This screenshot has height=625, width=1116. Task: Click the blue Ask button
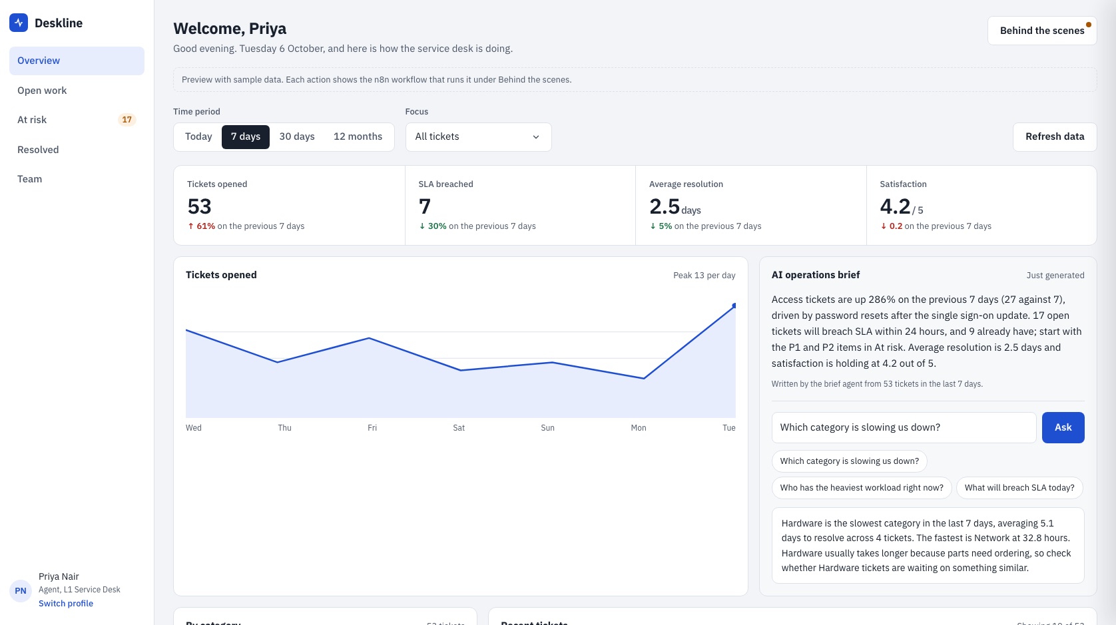point(1063,427)
